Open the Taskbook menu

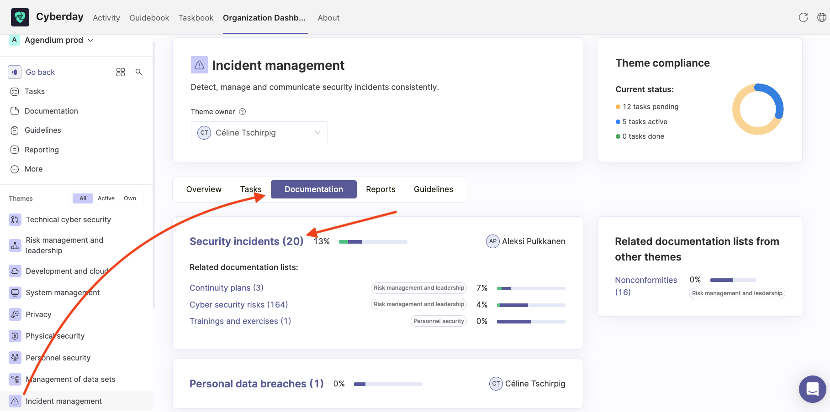[196, 18]
